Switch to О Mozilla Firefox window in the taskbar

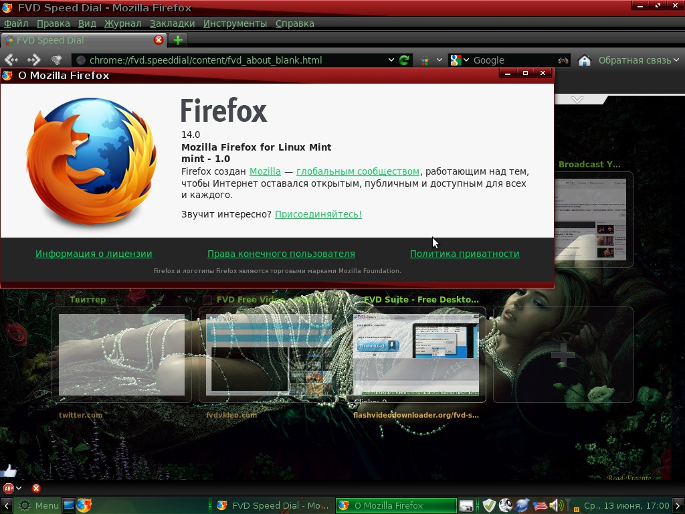click(396, 506)
